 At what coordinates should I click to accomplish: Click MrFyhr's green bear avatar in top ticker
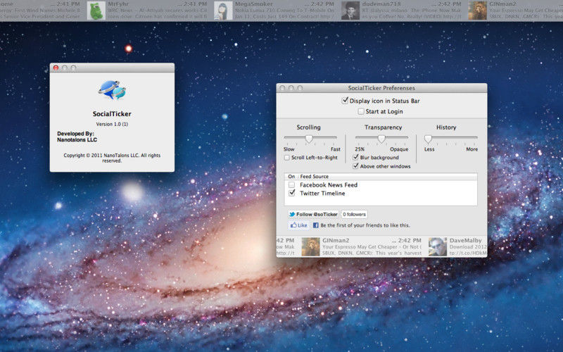click(96, 11)
